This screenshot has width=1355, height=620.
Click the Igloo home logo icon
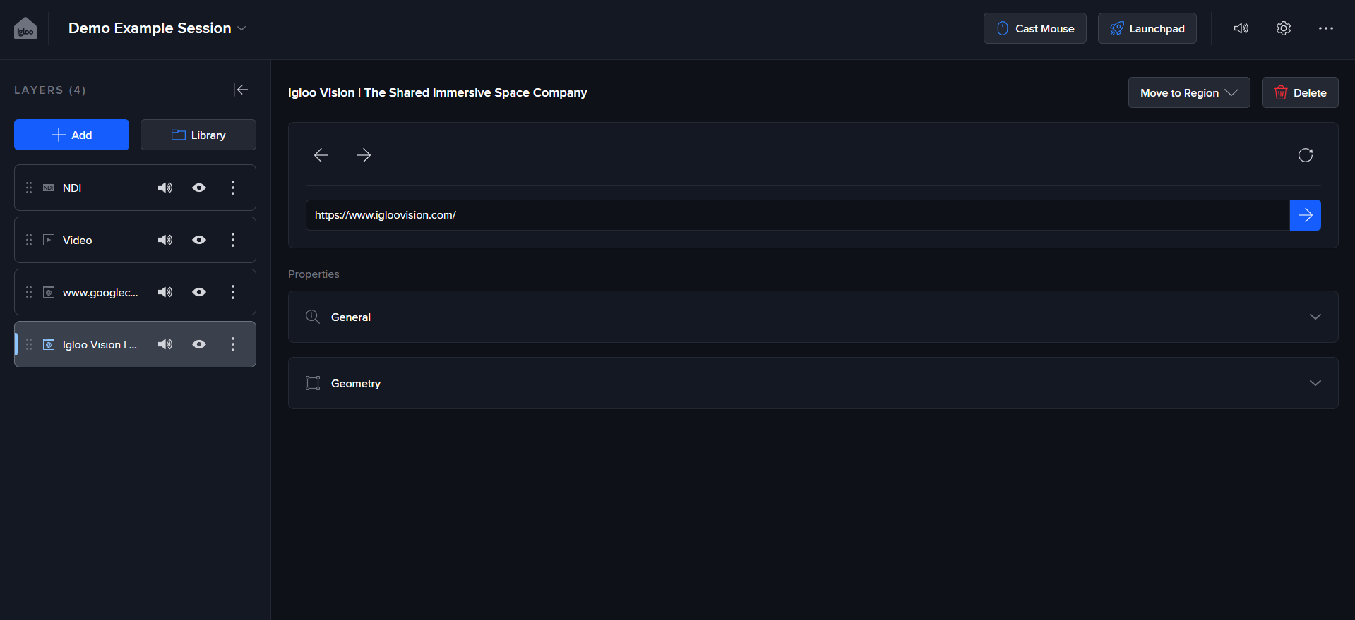(25, 29)
